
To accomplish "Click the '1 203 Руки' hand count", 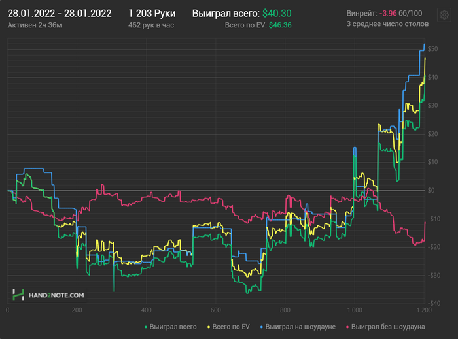I will click(x=152, y=14).
